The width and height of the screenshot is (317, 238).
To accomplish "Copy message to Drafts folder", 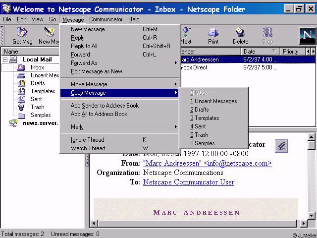I will (x=213, y=110).
